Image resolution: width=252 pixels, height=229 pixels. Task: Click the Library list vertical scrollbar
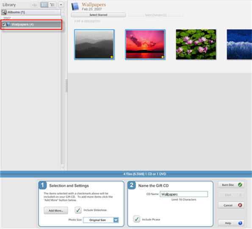pyautogui.click(x=63, y=90)
